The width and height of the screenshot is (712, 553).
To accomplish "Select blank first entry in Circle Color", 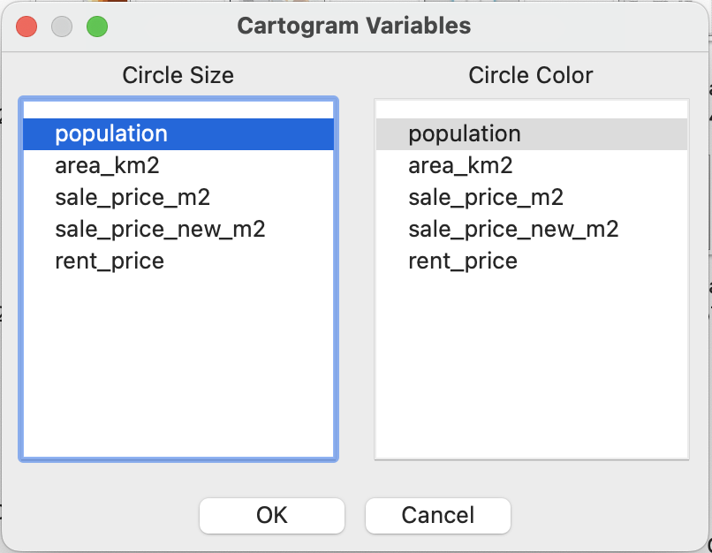I will click(x=532, y=110).
